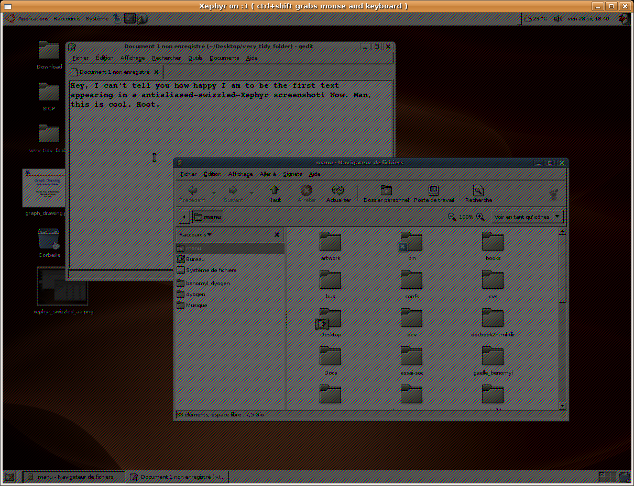Click the zoom out magnifier icon
Image resolution: width=634 pixels, height=486 pixels.
(452, 217)
